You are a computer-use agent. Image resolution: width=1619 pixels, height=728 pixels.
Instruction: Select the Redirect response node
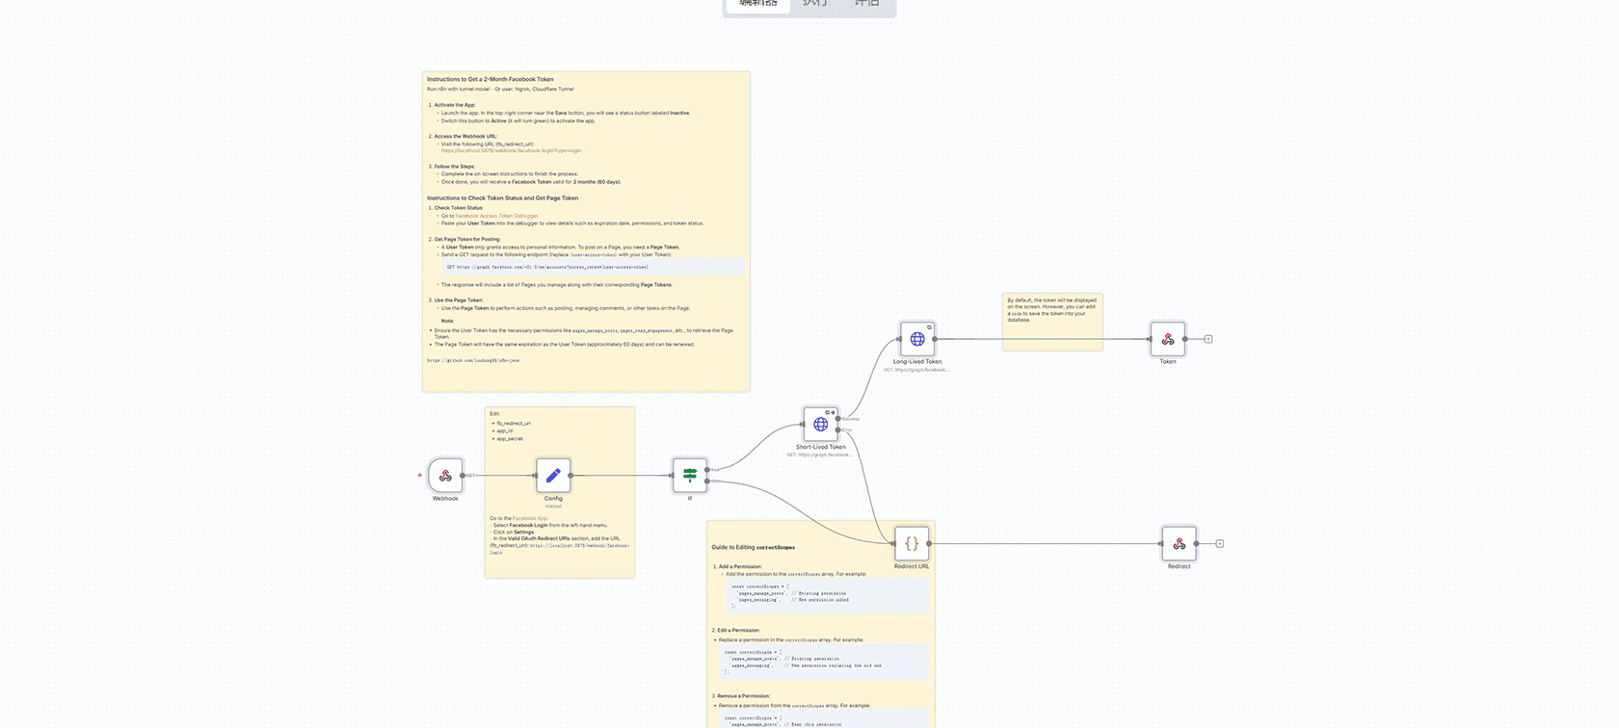(1179, 544)
